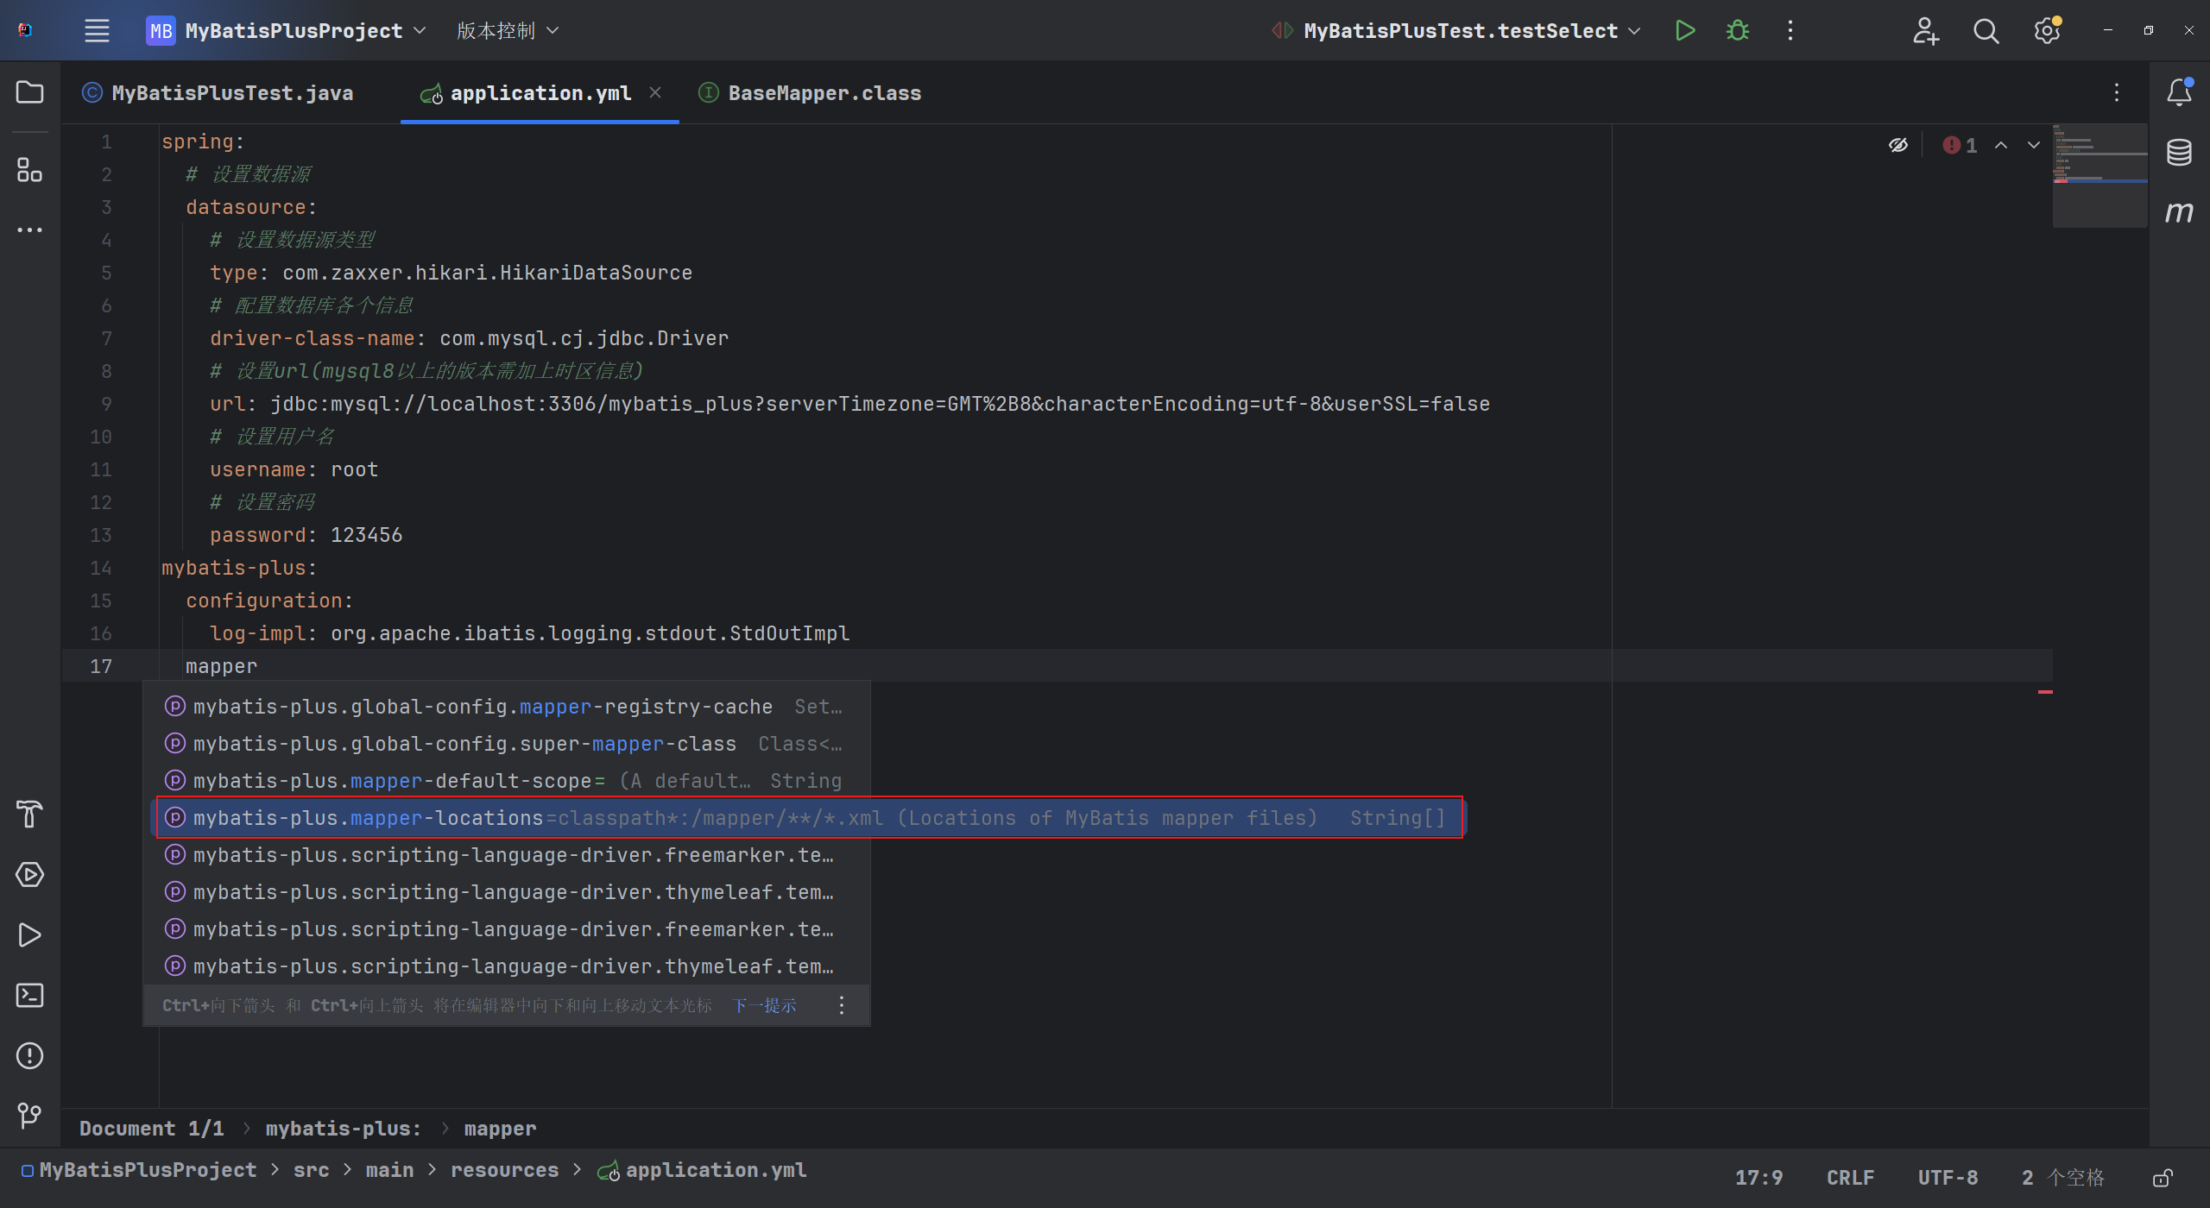Click the driver-class-name line
This screenshot has width=2210, height=1208.
(469, 338)
